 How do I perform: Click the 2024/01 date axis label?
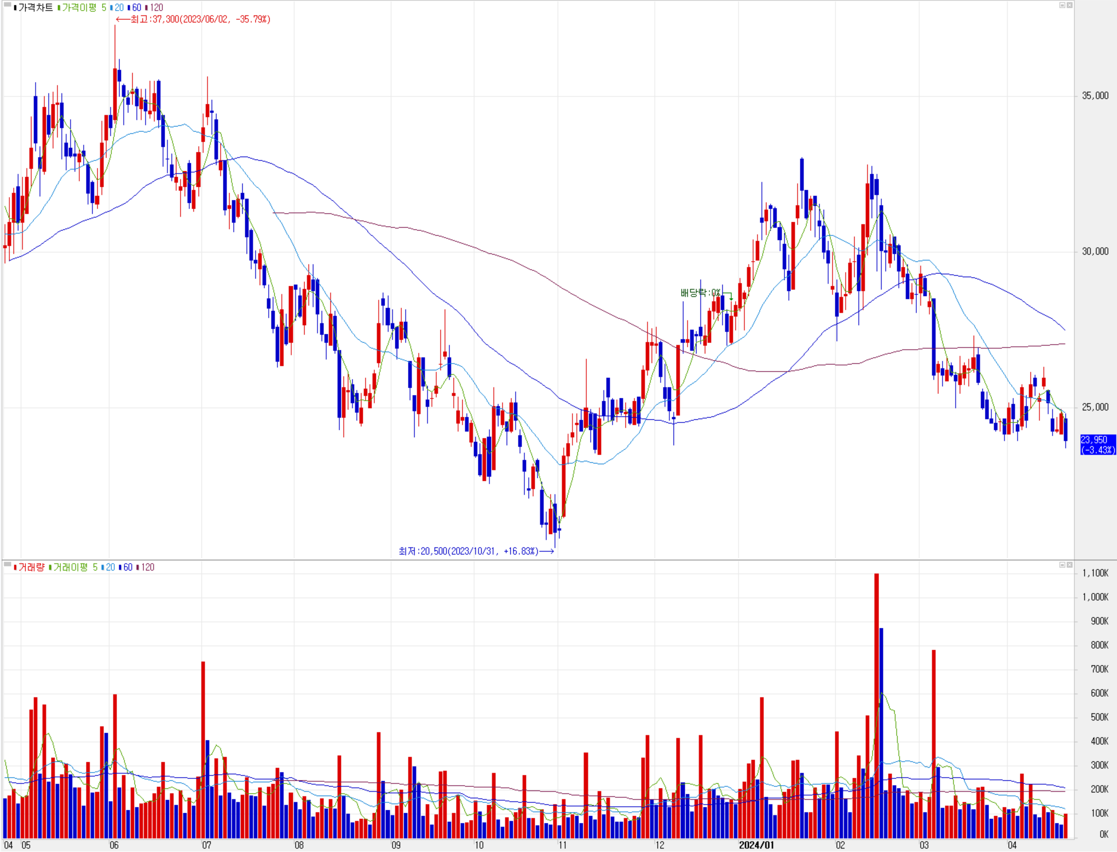coord(756,845)
